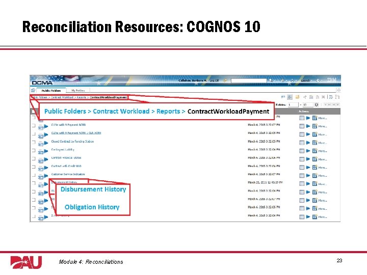Image resolution: width=367 pixels, height=275 pixels.
Task: Go to the first page of entries
Action: click(325, 105)
